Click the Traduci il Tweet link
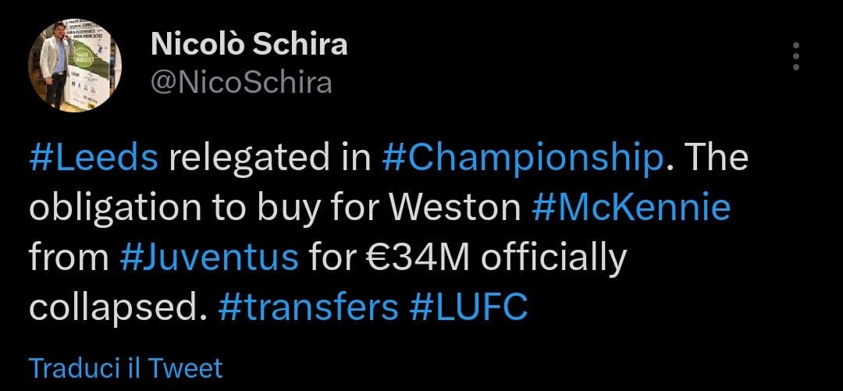Screen dimensions: 843x391 [x=126, y=368]
